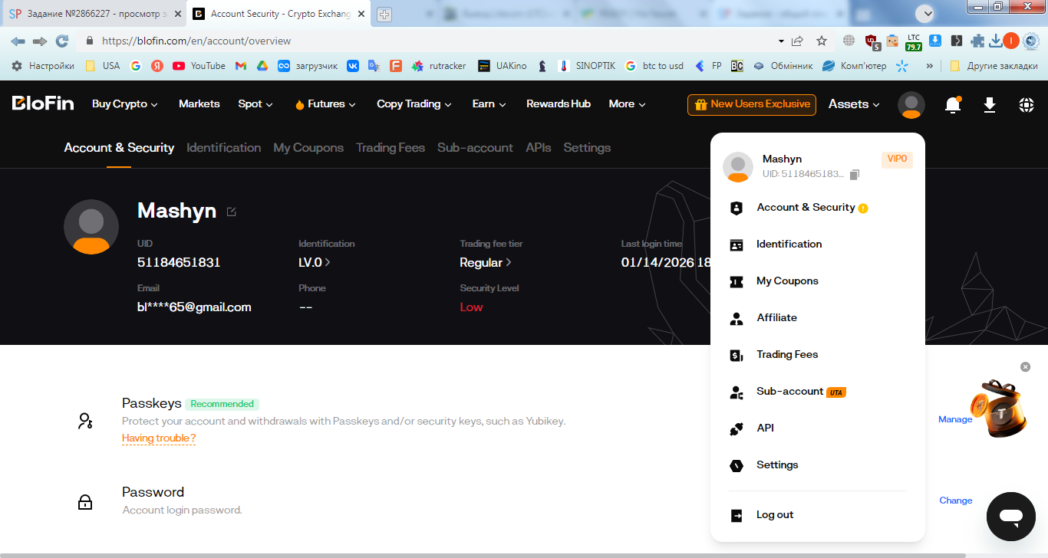Open the LV.0 identification level details
The image size is (1048, 558).
[x=315, y=262]
